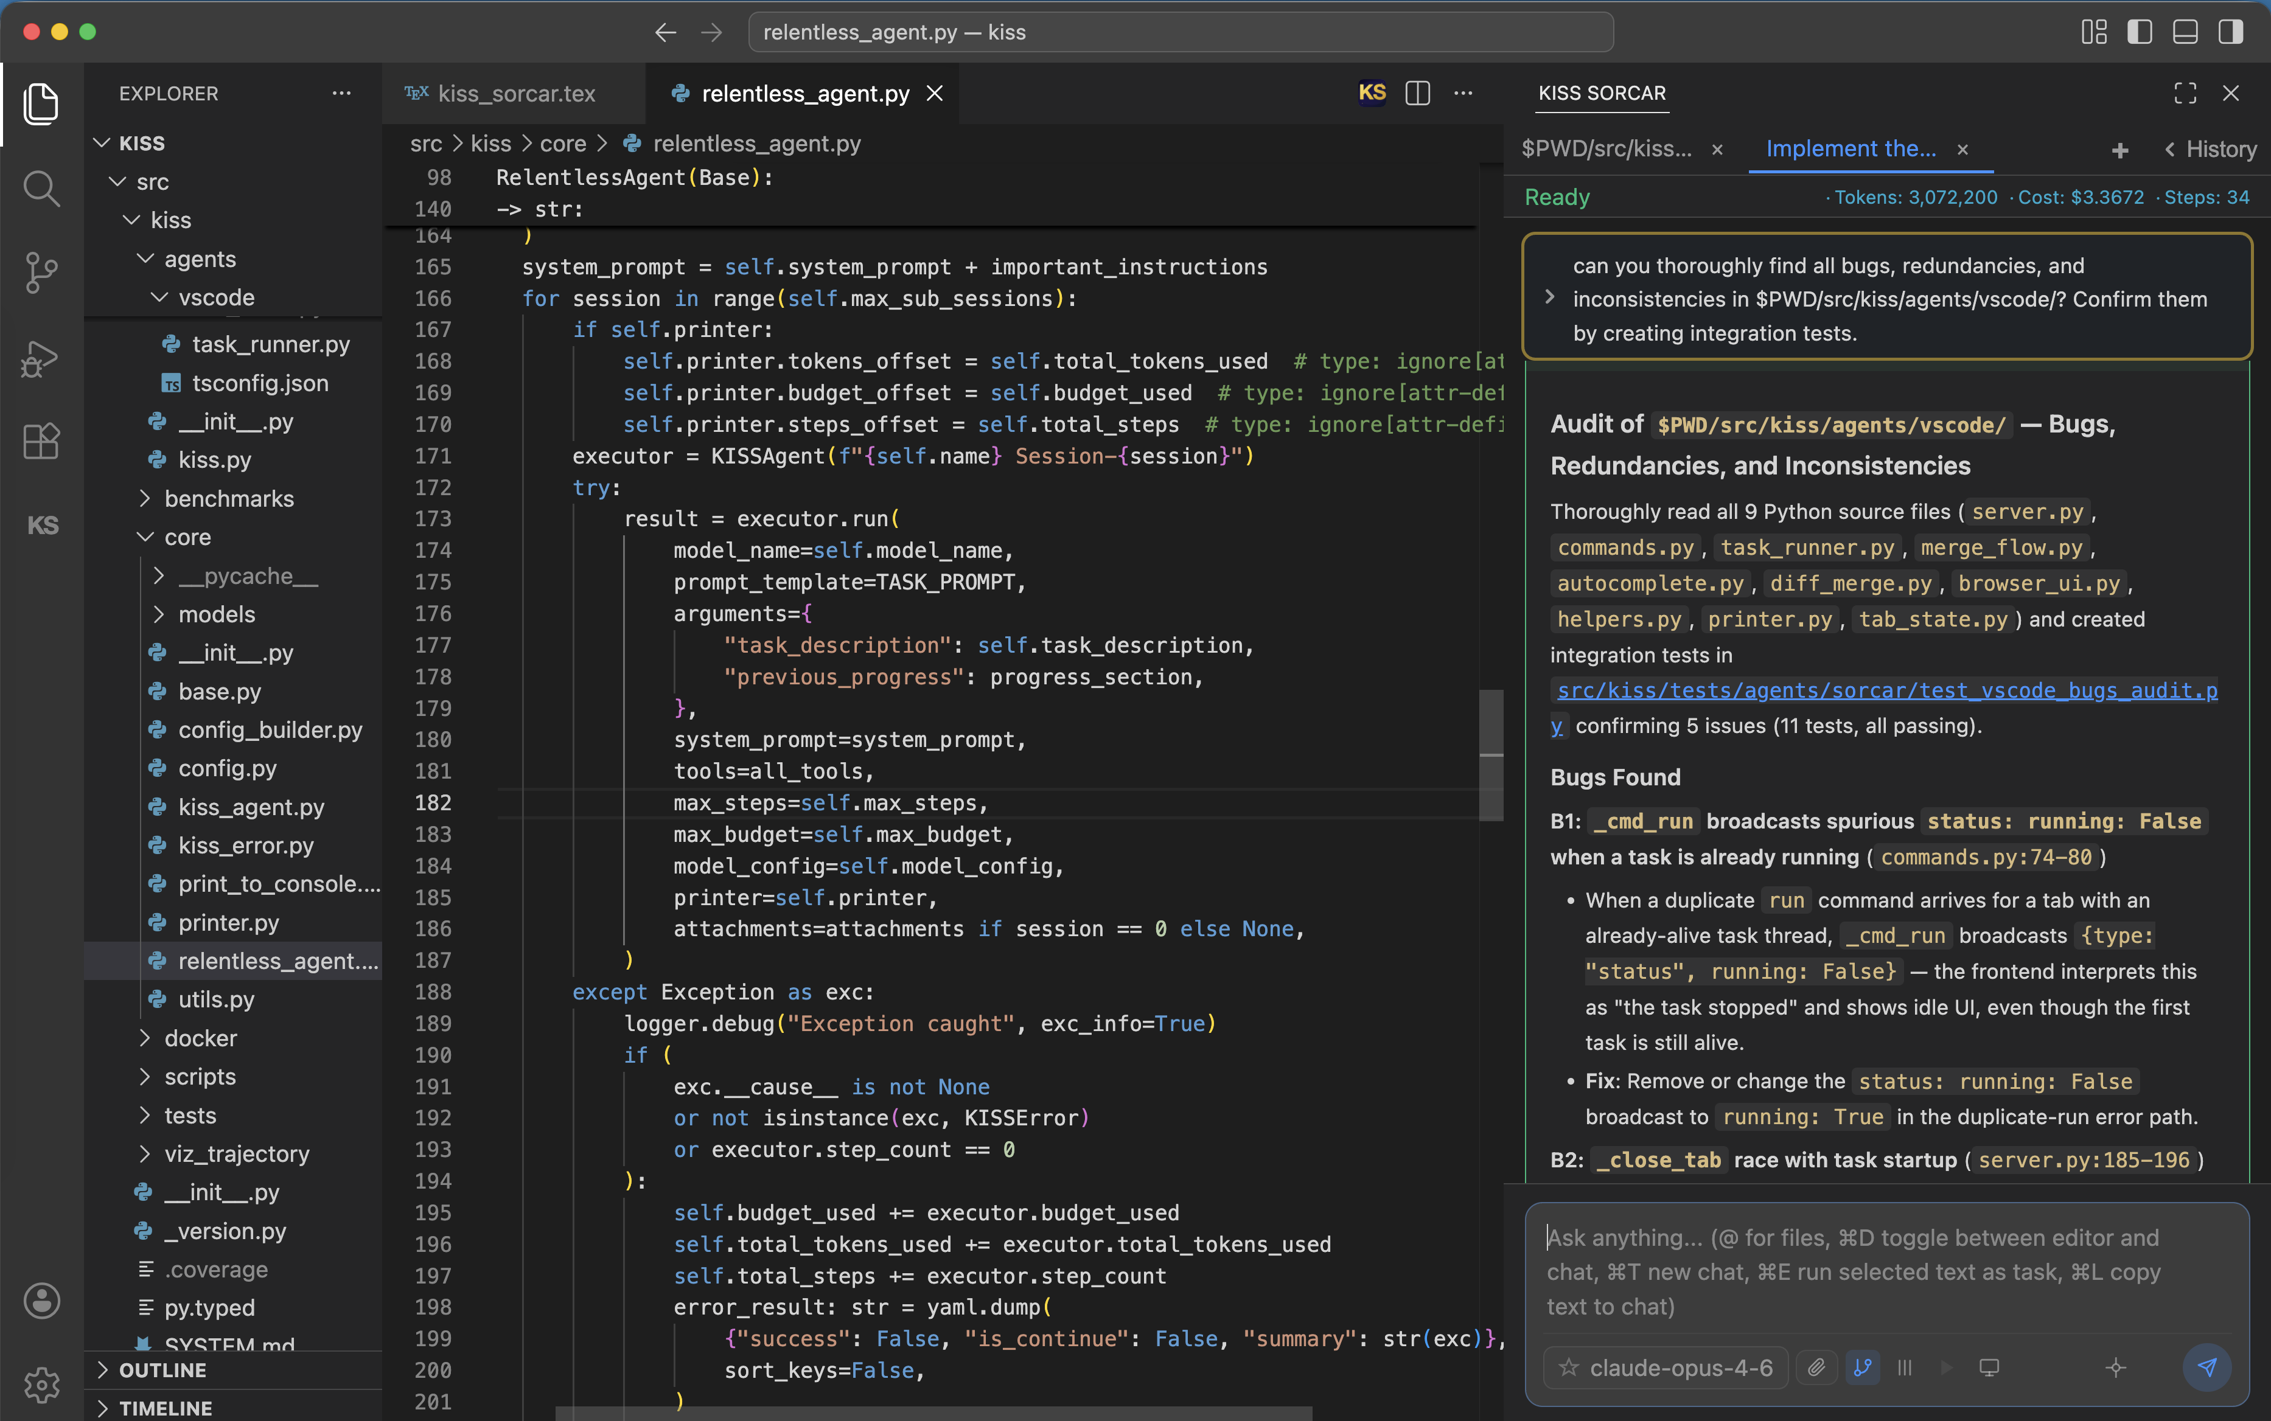2271x1421 pixels.
Task: Go forward with the navigation arrow
Action: click(x=711, y=32)
